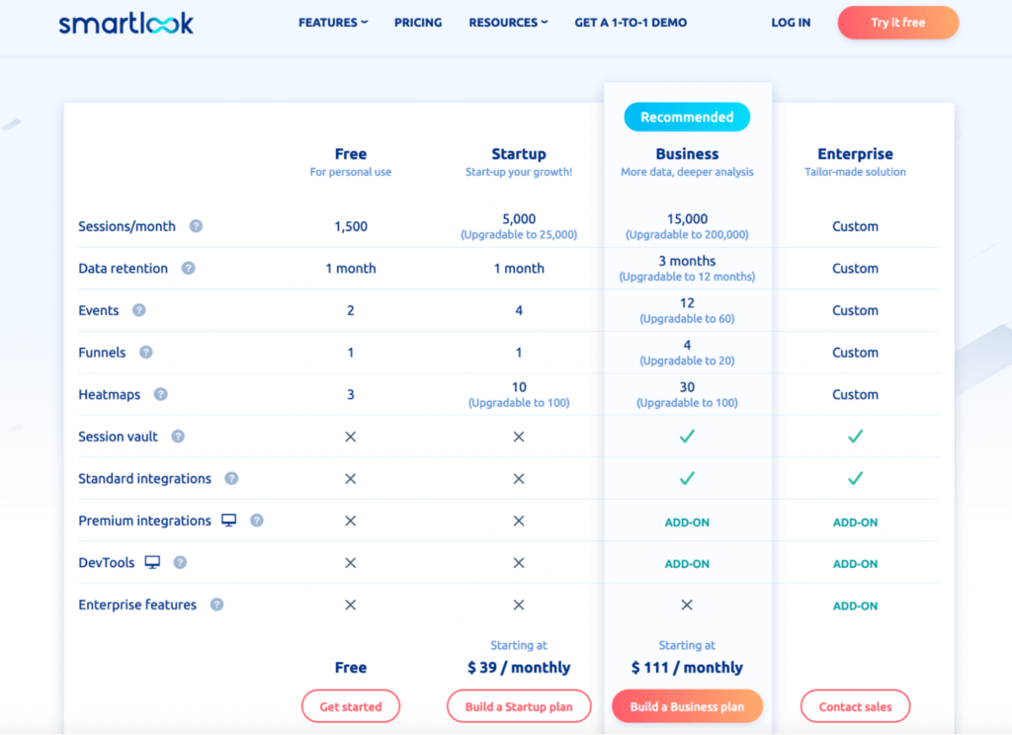
Task: Open the Enterprise features help icon
Action: coord(217,604)
